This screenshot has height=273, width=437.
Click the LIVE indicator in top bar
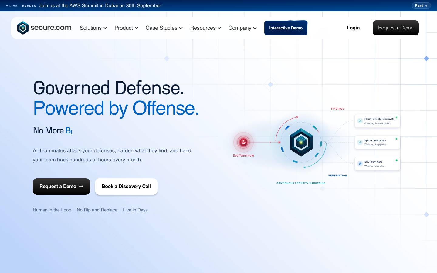coord(12,6)
